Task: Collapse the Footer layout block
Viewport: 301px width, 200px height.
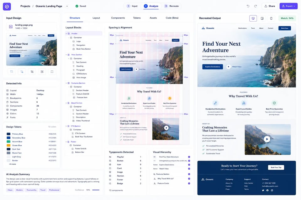Action: click(66, 142)
